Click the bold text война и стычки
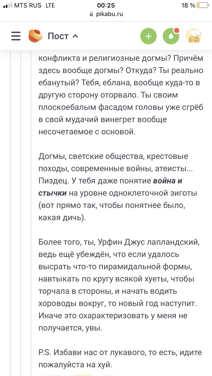 pos(110,187)
